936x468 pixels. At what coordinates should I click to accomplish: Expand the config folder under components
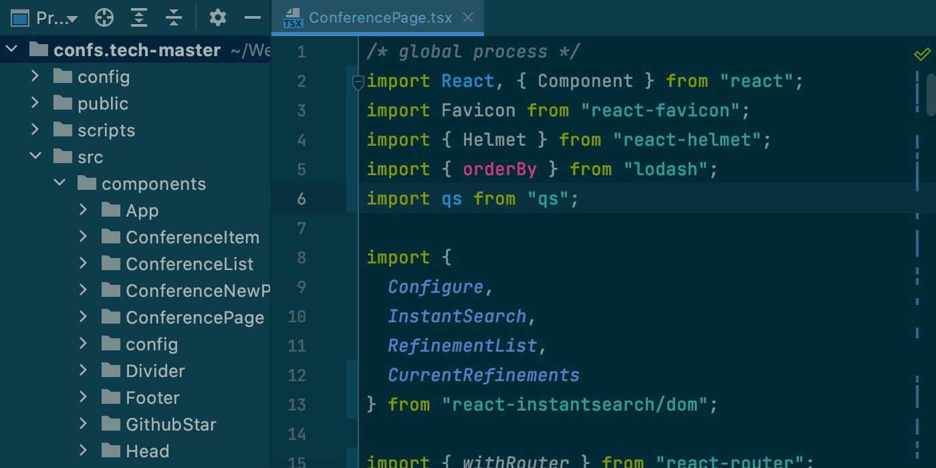click(x=84, y=344)
